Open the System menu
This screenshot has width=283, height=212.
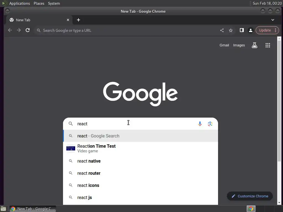pyautogui.click(x=54, y=3)
